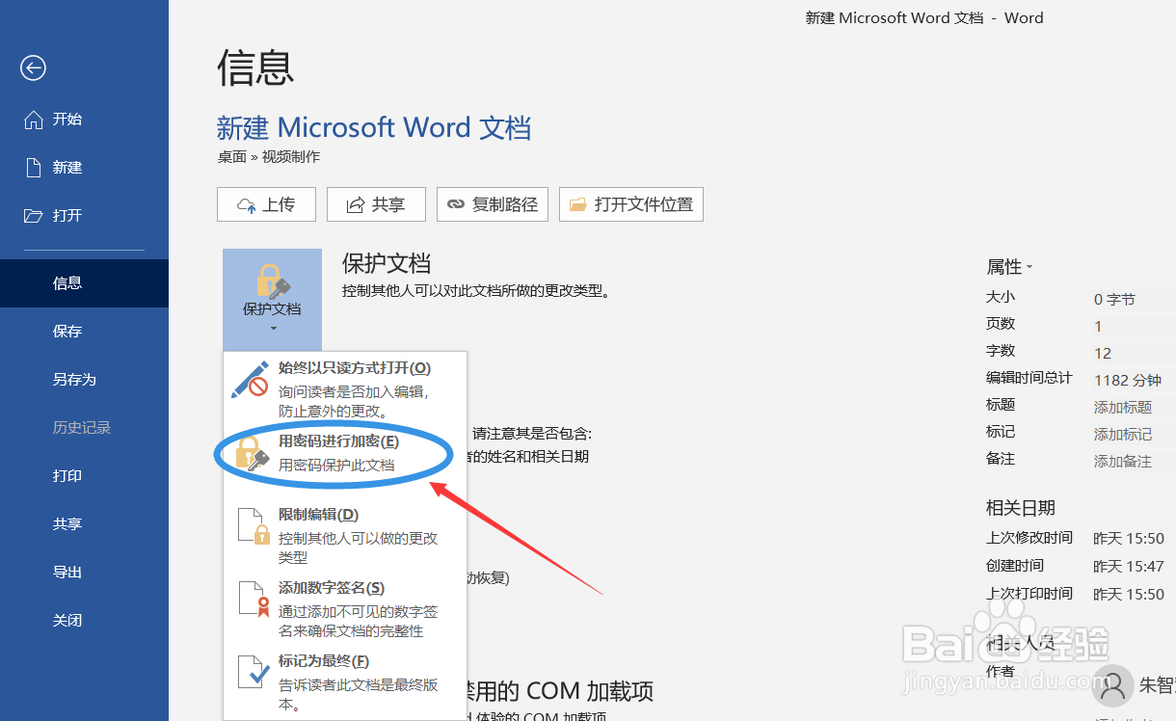
Task: Click the page with ribbon seal icon
Action: 253,600
